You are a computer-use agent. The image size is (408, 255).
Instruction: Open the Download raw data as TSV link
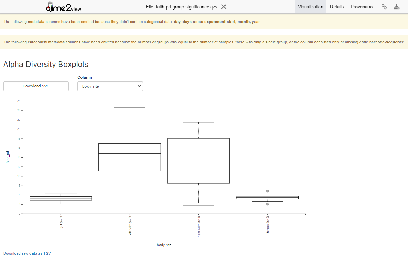pos(27,253)
